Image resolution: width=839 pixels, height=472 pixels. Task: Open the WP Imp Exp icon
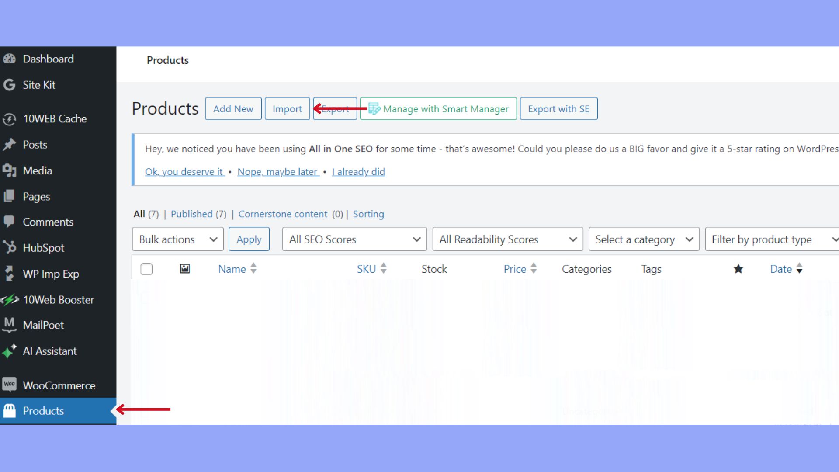[x=10, y=274]
